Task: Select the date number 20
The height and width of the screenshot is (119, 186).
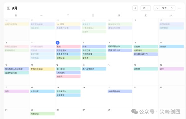Action: 83,87
